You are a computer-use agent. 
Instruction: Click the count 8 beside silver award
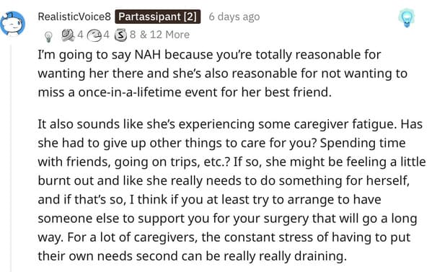(x=133, y=35)
